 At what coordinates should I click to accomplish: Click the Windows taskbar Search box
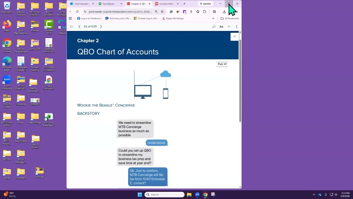coord(164,195)
